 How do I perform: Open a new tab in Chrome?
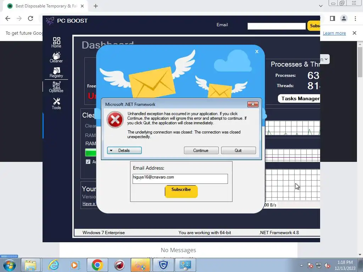(96, 6)
